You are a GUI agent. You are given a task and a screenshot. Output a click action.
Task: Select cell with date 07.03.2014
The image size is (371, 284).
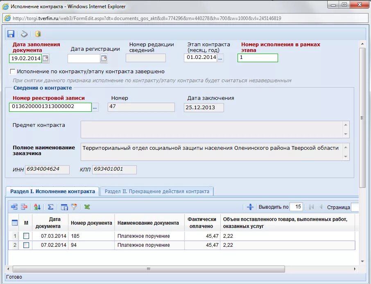(50, 236)
